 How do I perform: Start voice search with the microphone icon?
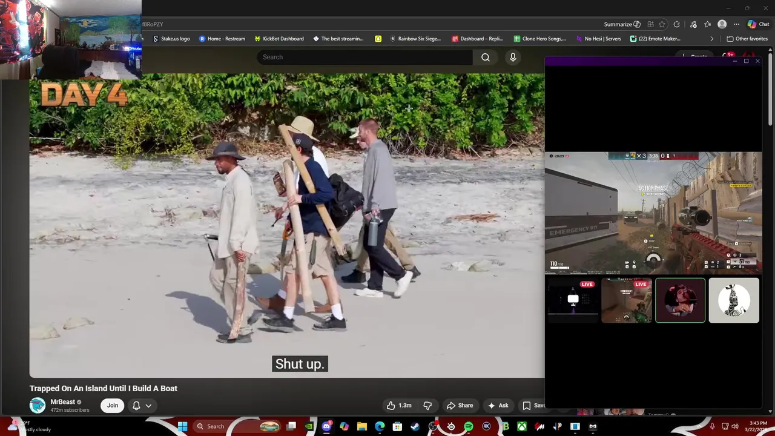(x=513, y=57)
